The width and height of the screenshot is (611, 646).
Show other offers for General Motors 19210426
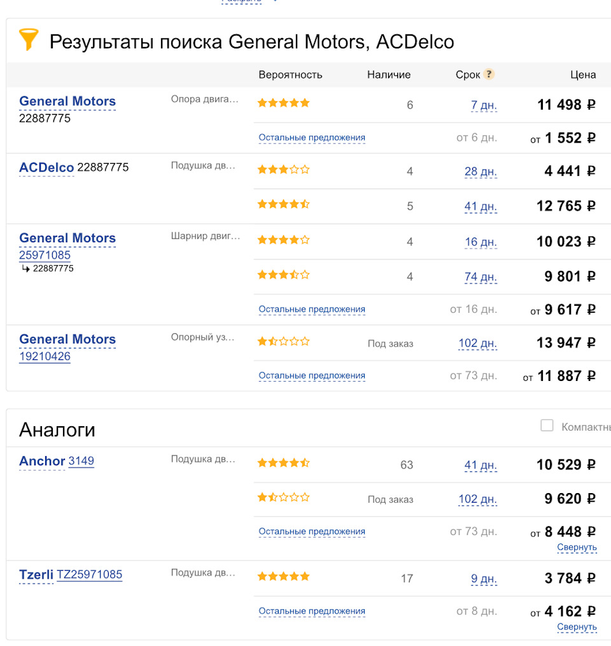(312, 376)
